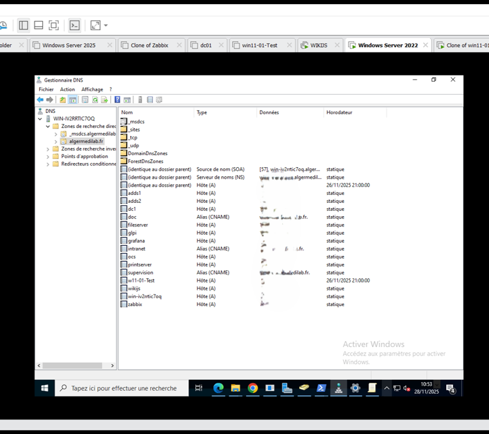Expand Points d'approbation tree node

pos(48,156)
